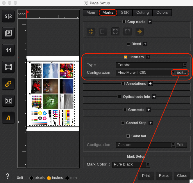Enable the Color bar checkbox

point(128,136)
